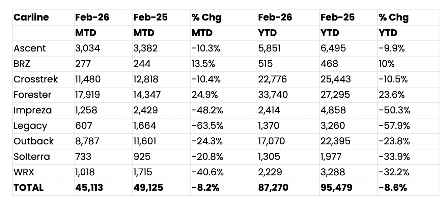
Task: Select the Ascent row label
Action: (30, 48)
